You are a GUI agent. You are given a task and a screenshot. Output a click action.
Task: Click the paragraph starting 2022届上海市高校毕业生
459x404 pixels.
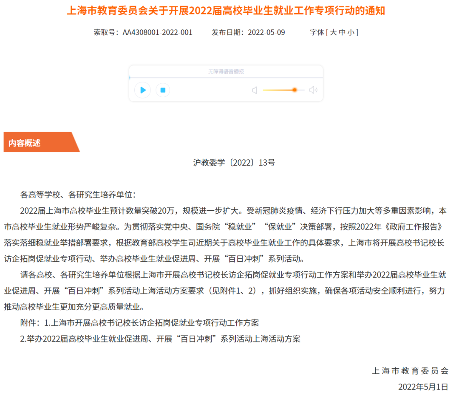pyautogui.click(x=225, y=234)
